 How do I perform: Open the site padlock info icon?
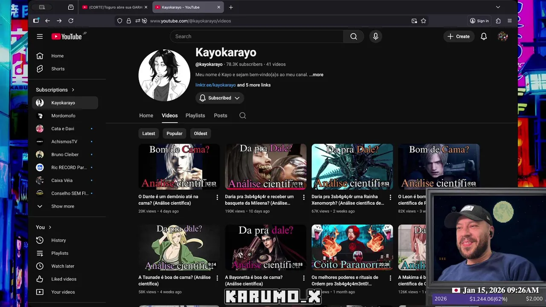[x=129, y=21]
